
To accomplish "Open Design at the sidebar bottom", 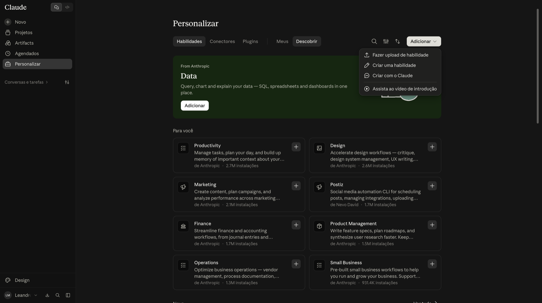I will 37,280.
